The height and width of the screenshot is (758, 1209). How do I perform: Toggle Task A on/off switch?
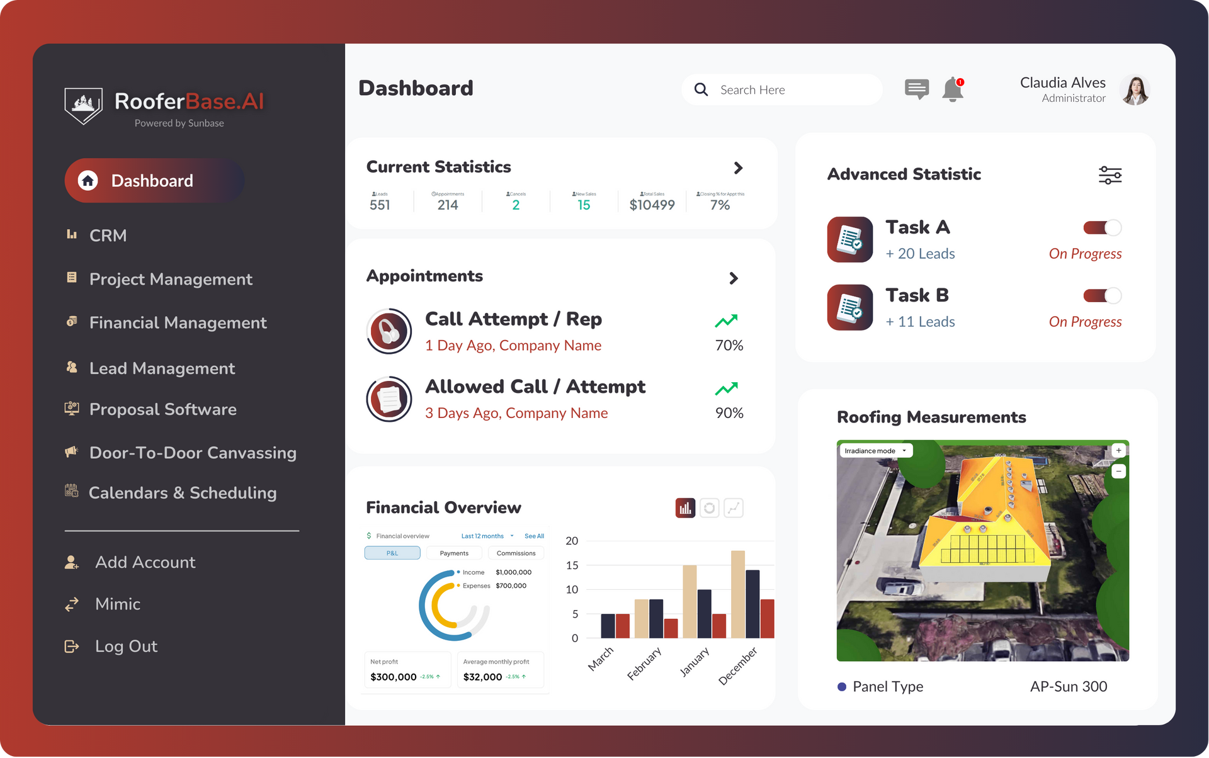click(x=1101, y=228)
